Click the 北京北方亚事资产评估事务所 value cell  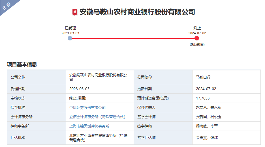pos(100,138)
